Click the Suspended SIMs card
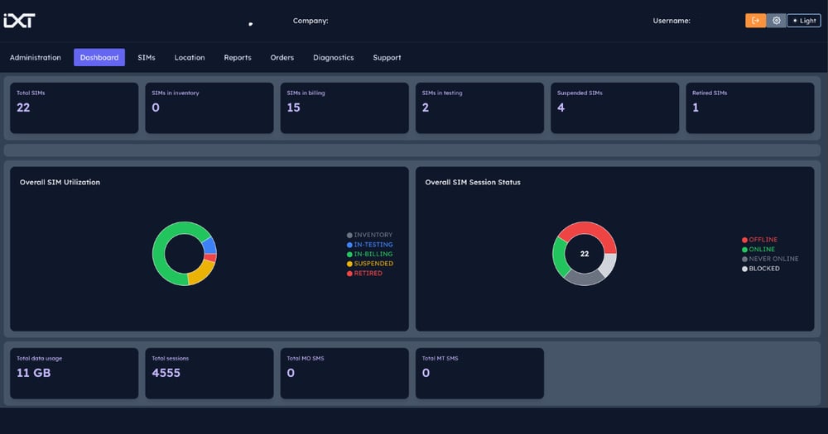 click(614, 107)
